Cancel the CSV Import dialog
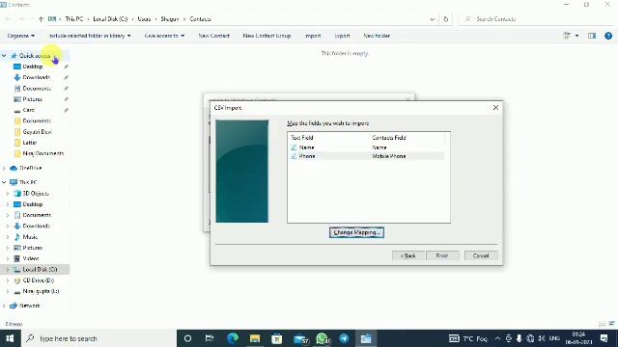618x347 pixels. coord(481,255)
